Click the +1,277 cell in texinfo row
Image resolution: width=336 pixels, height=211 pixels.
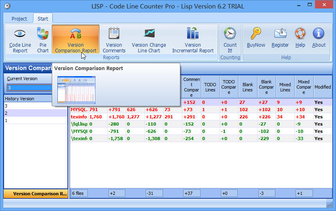(x=154, y=117)
